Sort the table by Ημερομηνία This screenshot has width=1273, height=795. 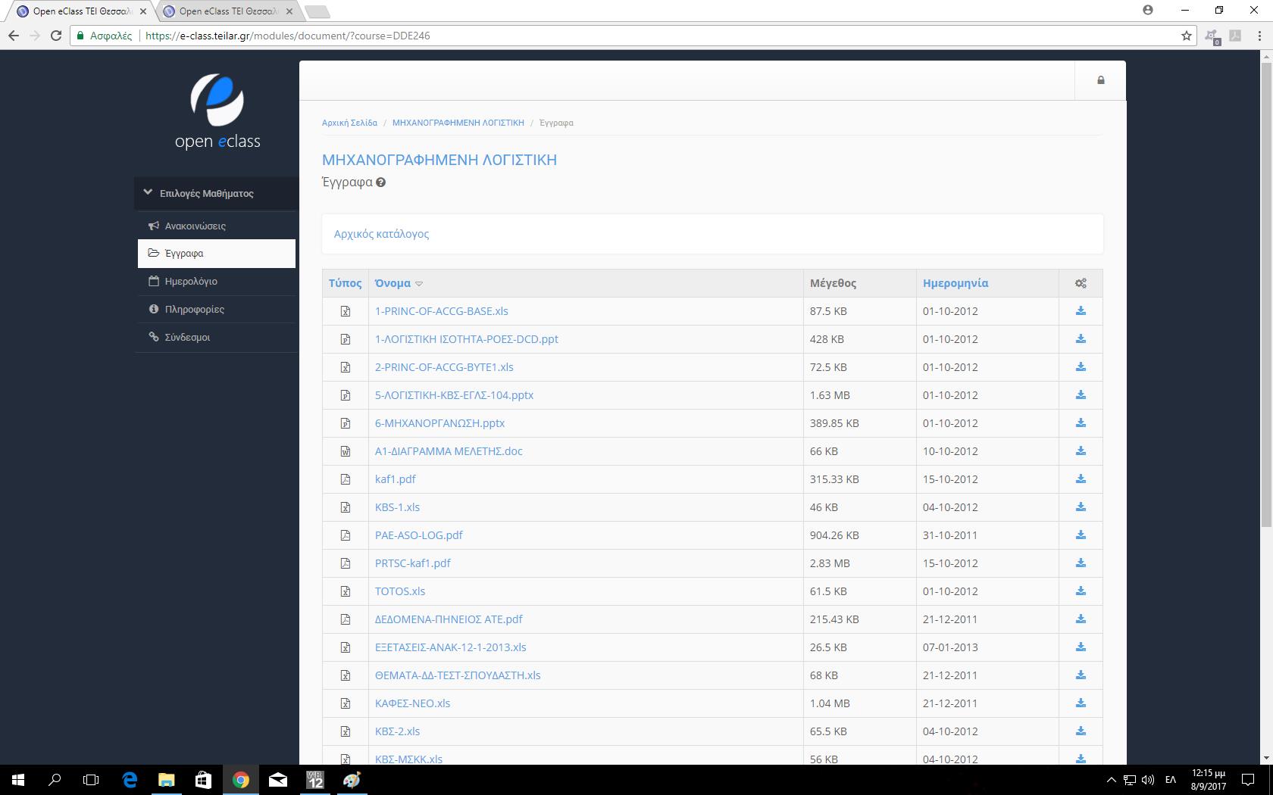[x=955, y=283]
